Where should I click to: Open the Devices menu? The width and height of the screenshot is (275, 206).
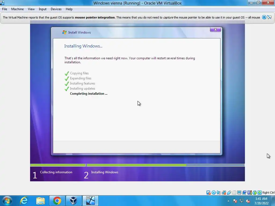56,9
